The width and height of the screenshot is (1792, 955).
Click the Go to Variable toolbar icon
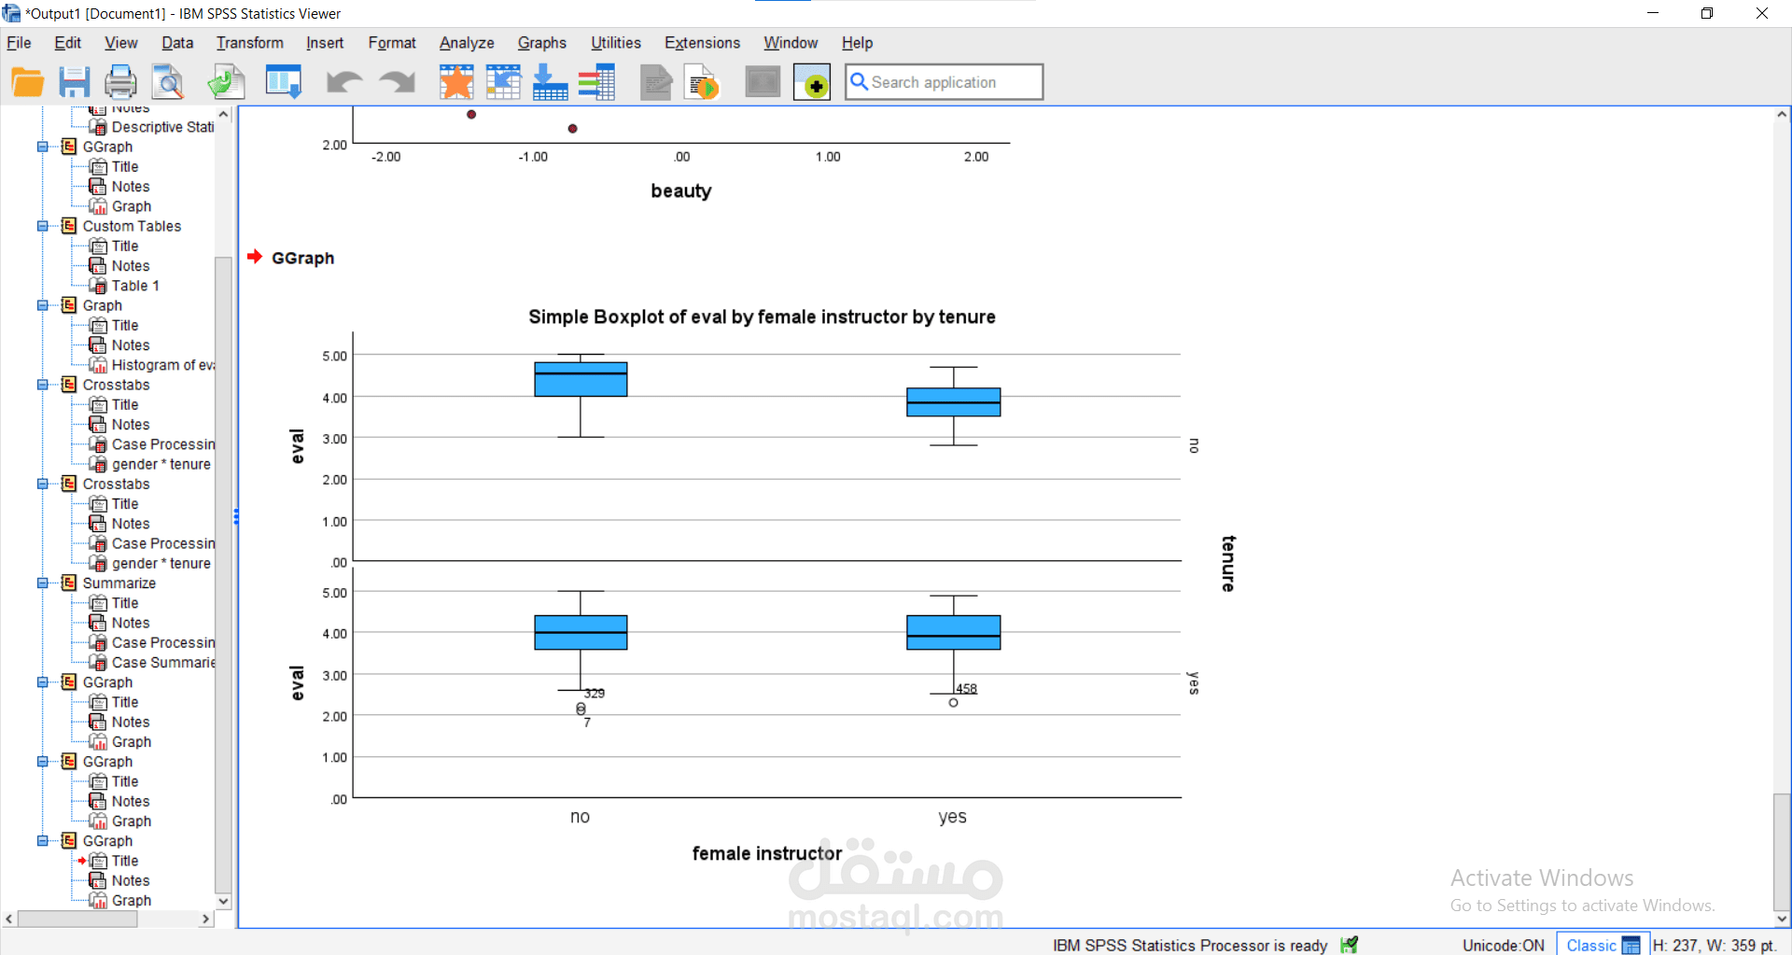[x=550, y=82]
